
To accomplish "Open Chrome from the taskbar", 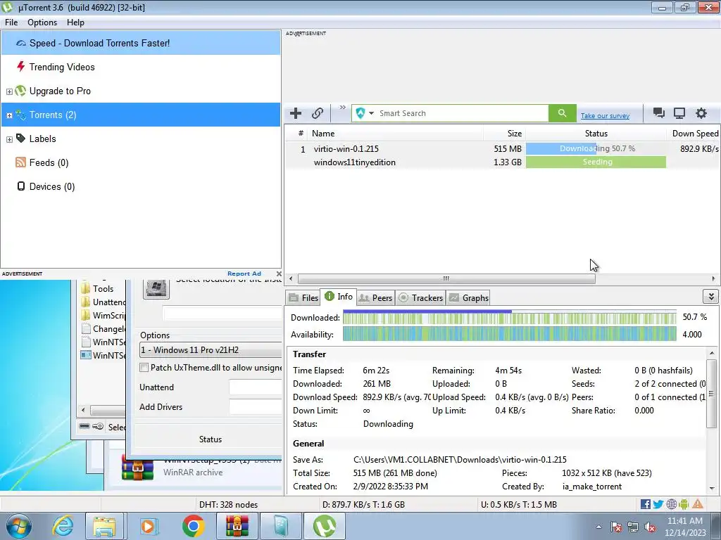I will (193, 526).
